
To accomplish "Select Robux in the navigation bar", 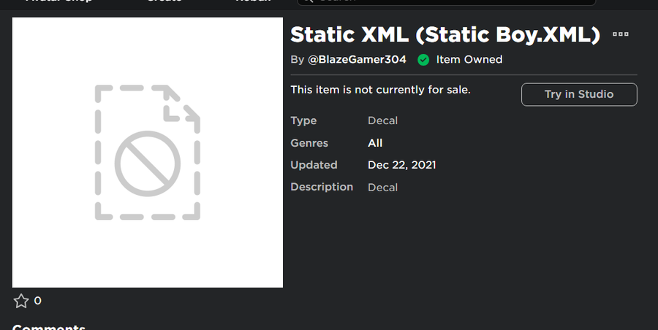I will pos(253,1).
